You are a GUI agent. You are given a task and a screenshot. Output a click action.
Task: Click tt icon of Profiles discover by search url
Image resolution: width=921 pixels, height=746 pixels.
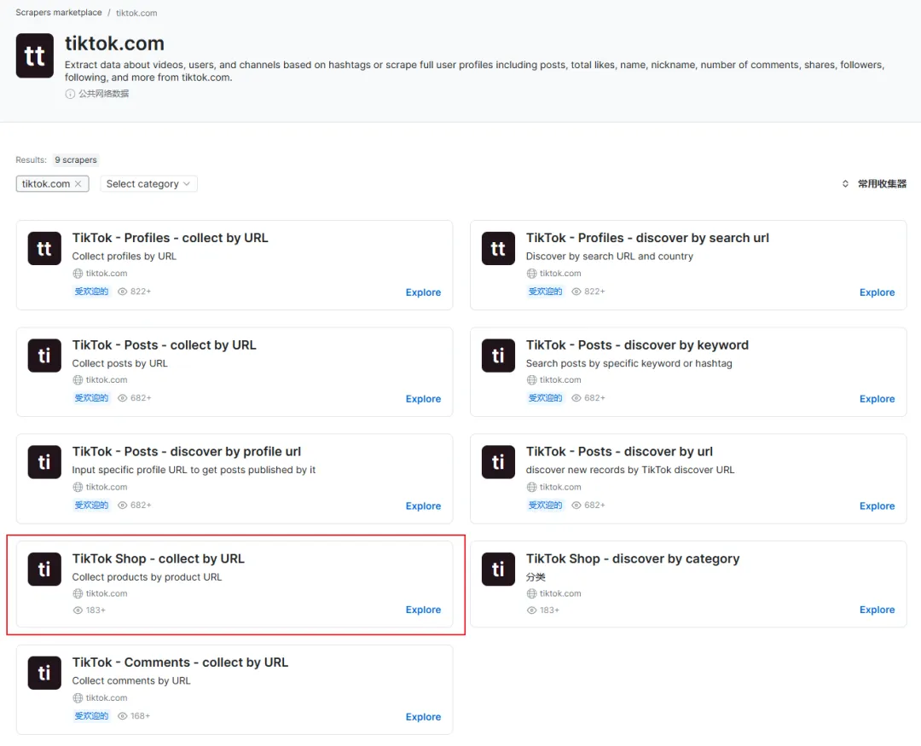point(498,248)
